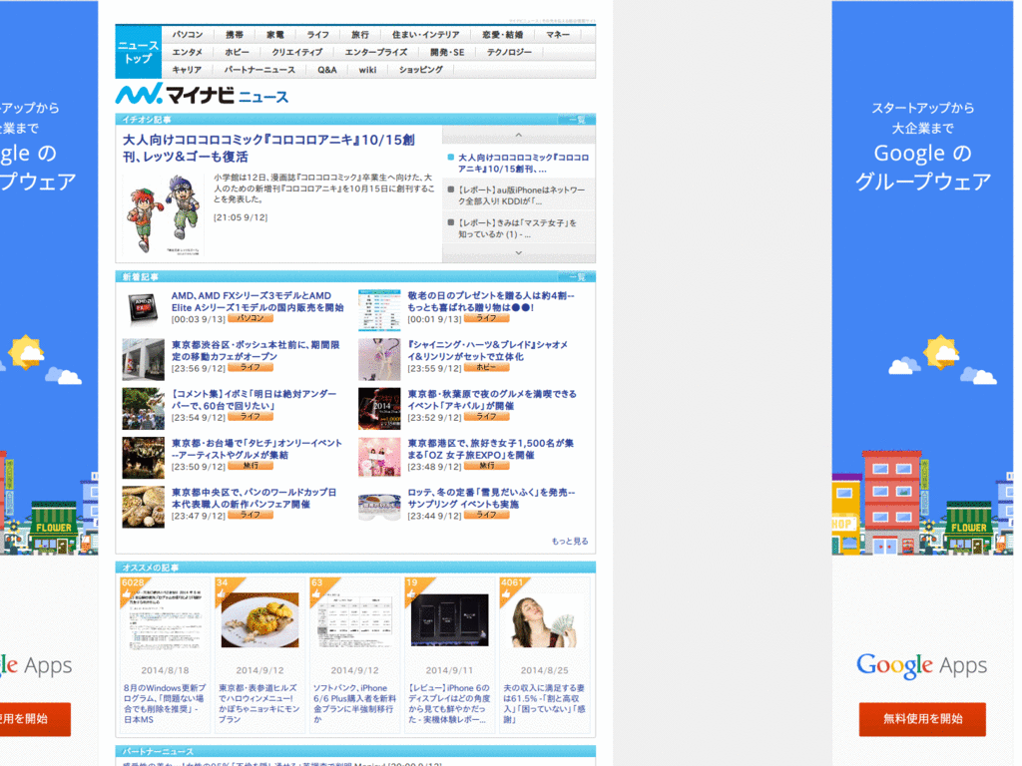This screenshot has width=1022, height=766.
Task: Open recommended iPhone 6 review card
Action: pos(450,654)
